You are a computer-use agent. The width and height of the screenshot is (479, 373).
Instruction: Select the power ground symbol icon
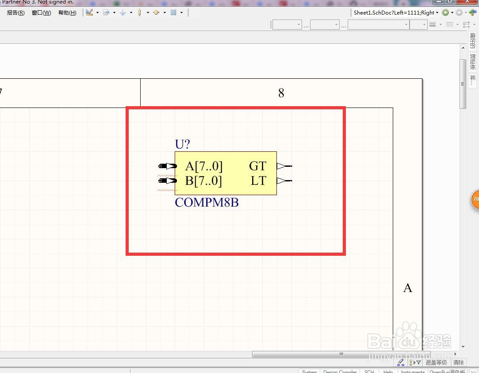point(123,12)
